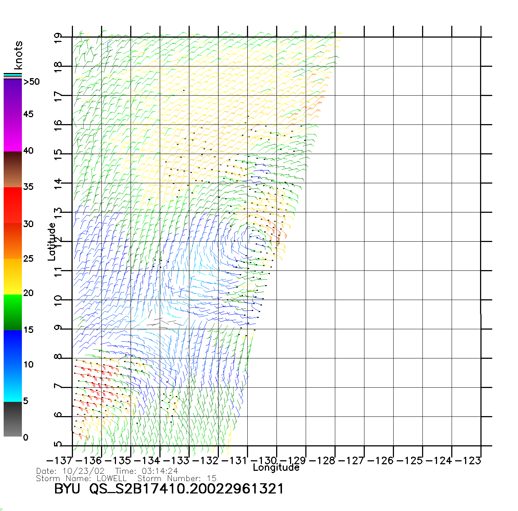Click the storm name LOWELL text
The width and height of the screenshot is (518, 511).
pyautogui.click(x=112, y=479)
